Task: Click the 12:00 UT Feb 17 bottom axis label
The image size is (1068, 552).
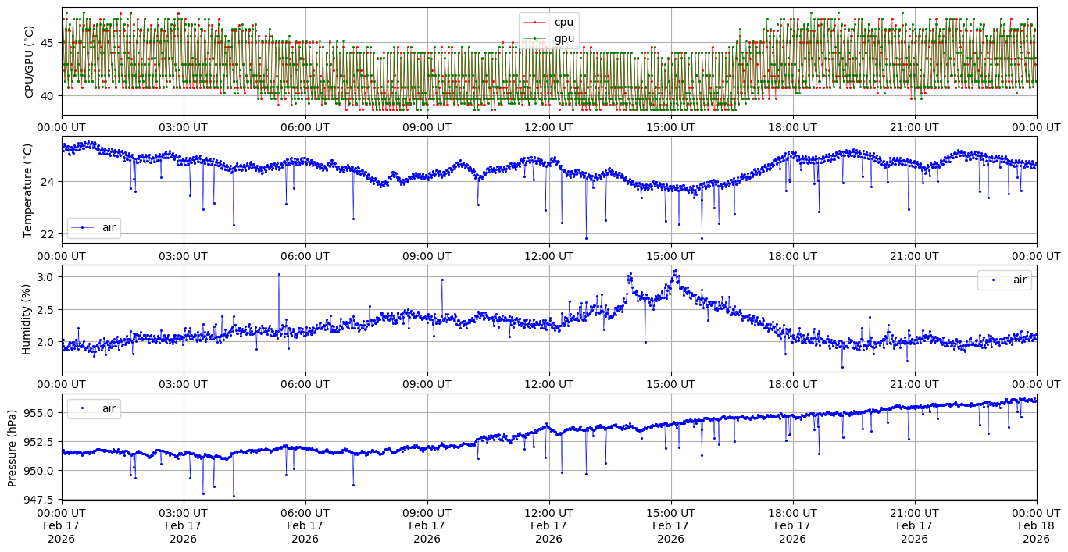Action: coord(548,525)
